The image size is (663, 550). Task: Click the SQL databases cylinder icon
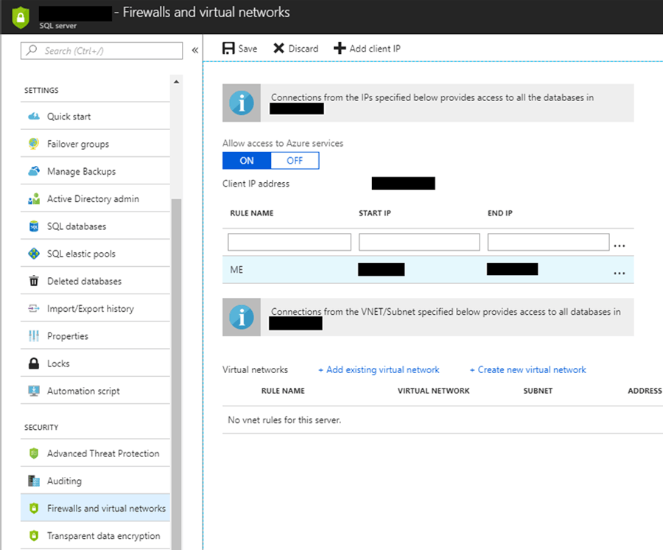click(34, 226)
